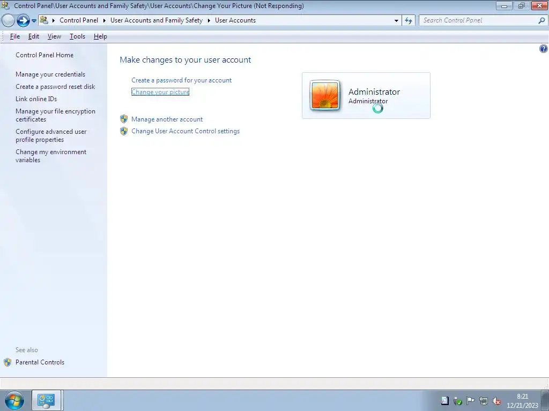Open the Edit menu
The image size is (549, 411).
point(34,36)
